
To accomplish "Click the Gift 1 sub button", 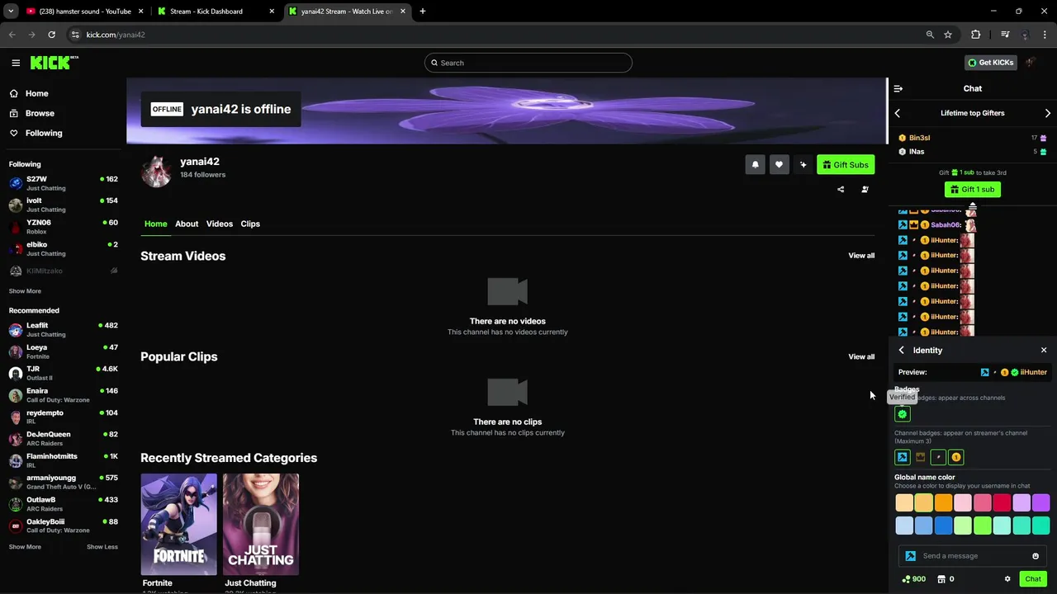I will tap(973, 190).
